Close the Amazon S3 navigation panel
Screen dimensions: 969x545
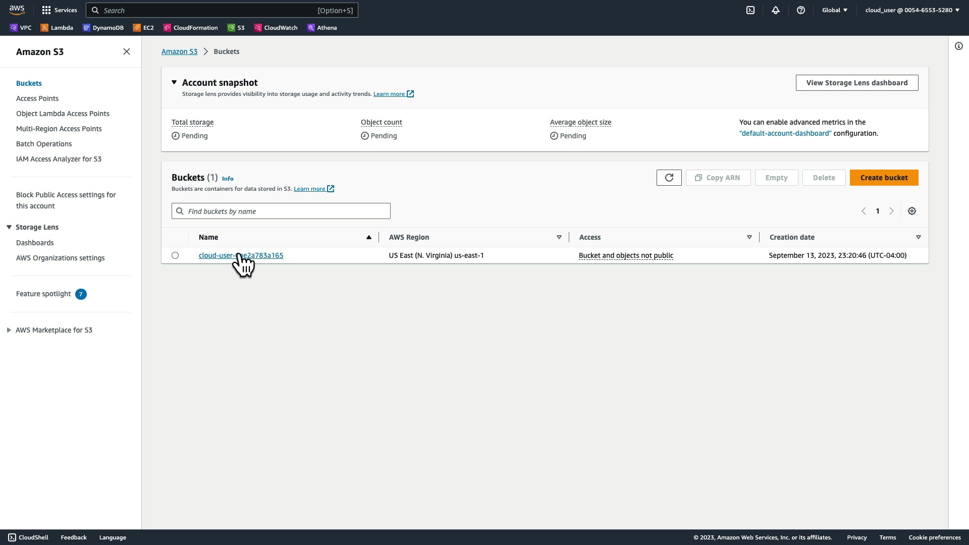tap(127, 51)
